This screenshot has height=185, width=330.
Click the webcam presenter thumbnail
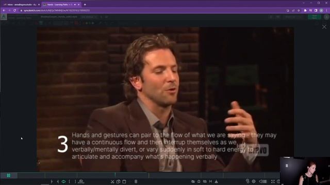305,171
